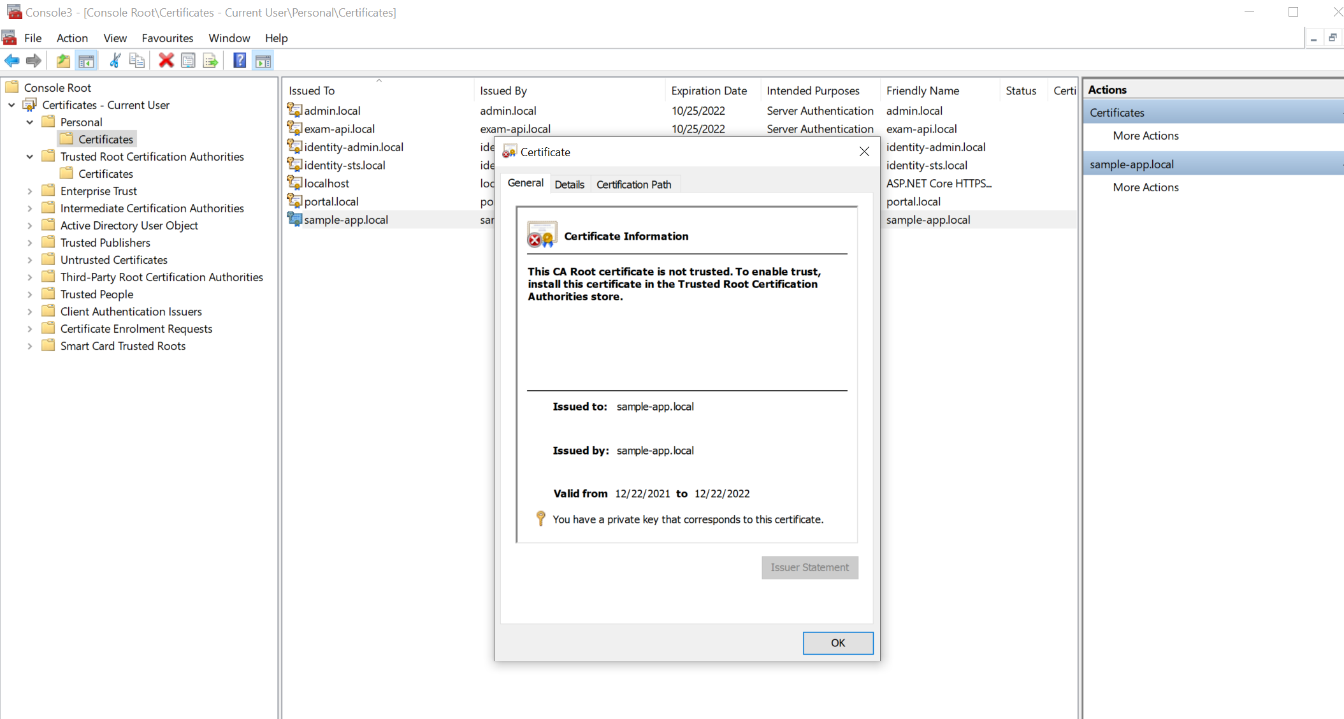Expand the Untrusted Certificates folder
This screenshot has width=1344, height=719.
click(30, 260)
